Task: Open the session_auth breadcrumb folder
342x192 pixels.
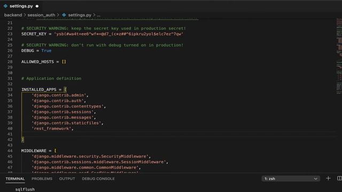Action: pyautogui.click(x=41, y=15)
